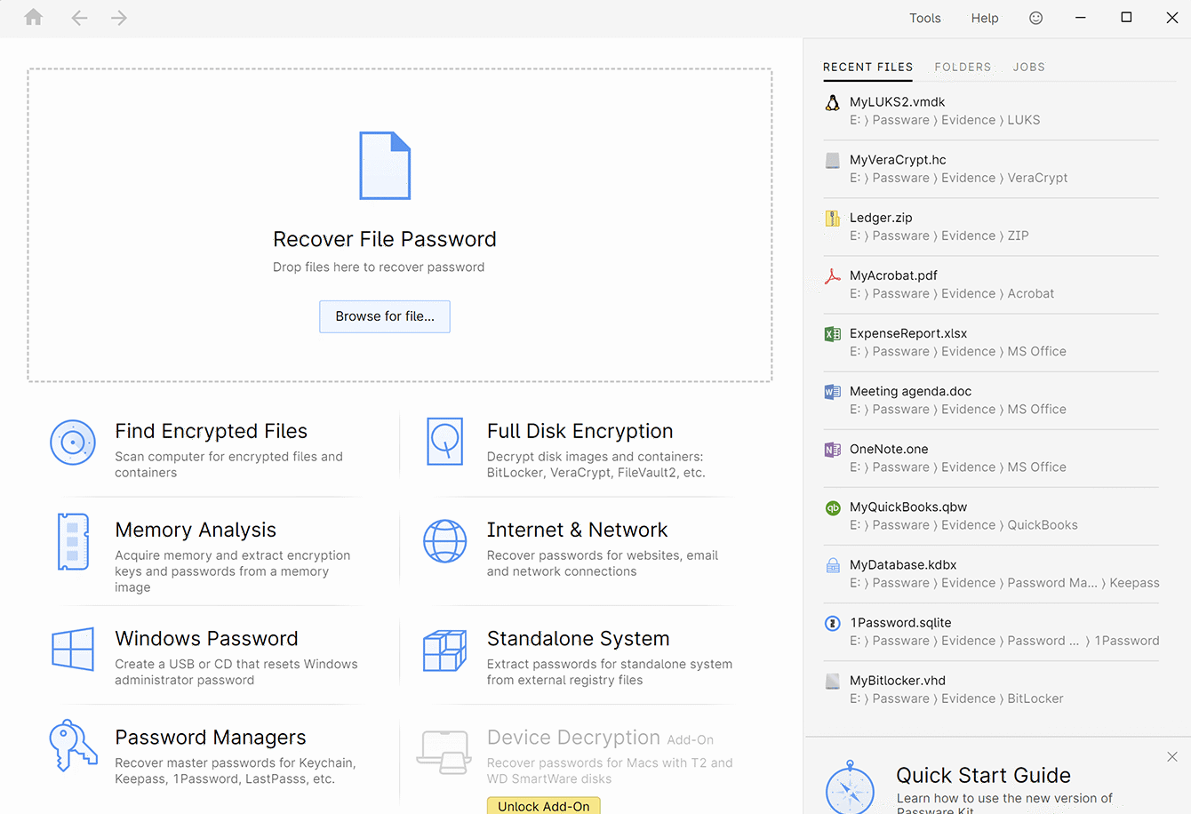The width and height of the screenshot is (1191, 814).
Task: Click the Password Managers keys icon
Action: pos(73,746)
